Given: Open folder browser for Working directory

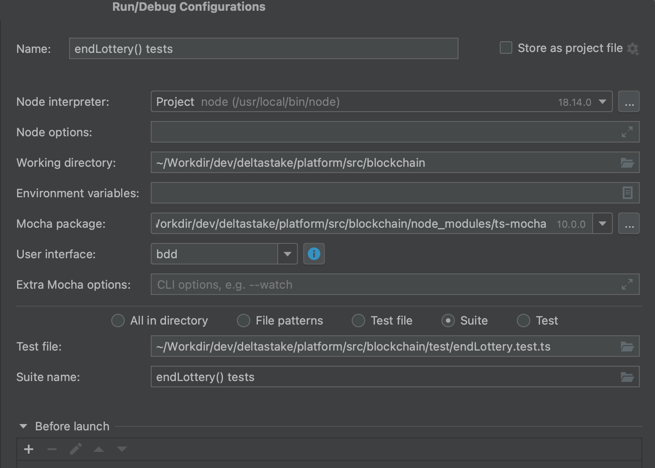Looking at the screenshot, I should (628, 162).
